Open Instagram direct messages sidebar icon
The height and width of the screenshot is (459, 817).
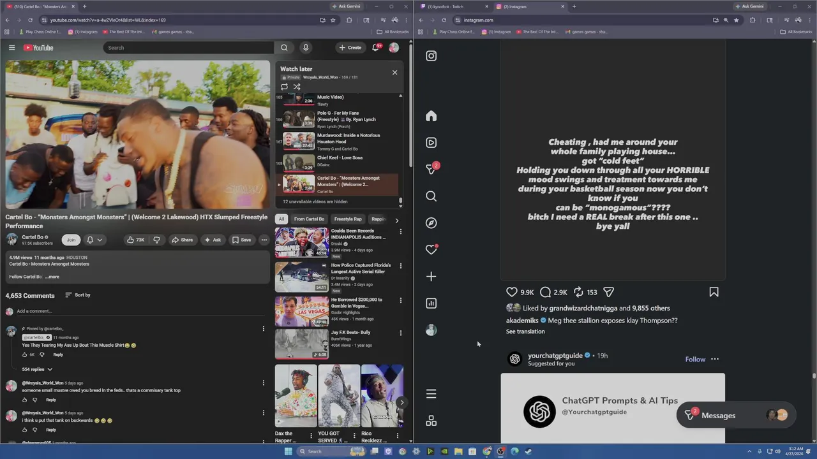(431, 170)
